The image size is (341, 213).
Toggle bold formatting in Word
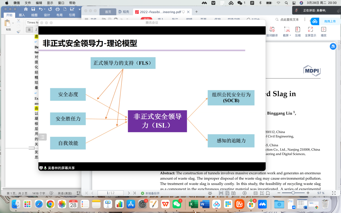(x=29, y=30)
